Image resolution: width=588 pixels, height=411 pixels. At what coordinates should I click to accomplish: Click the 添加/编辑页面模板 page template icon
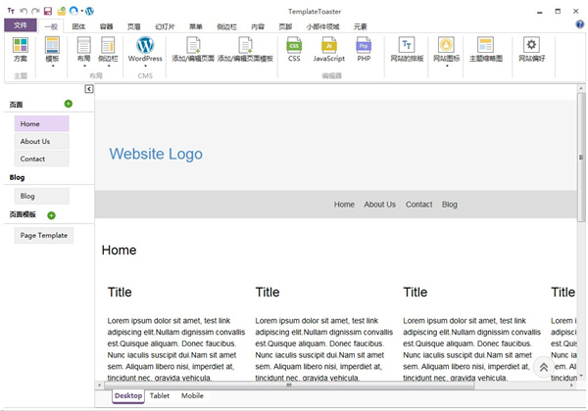click(x=245, y=49)
